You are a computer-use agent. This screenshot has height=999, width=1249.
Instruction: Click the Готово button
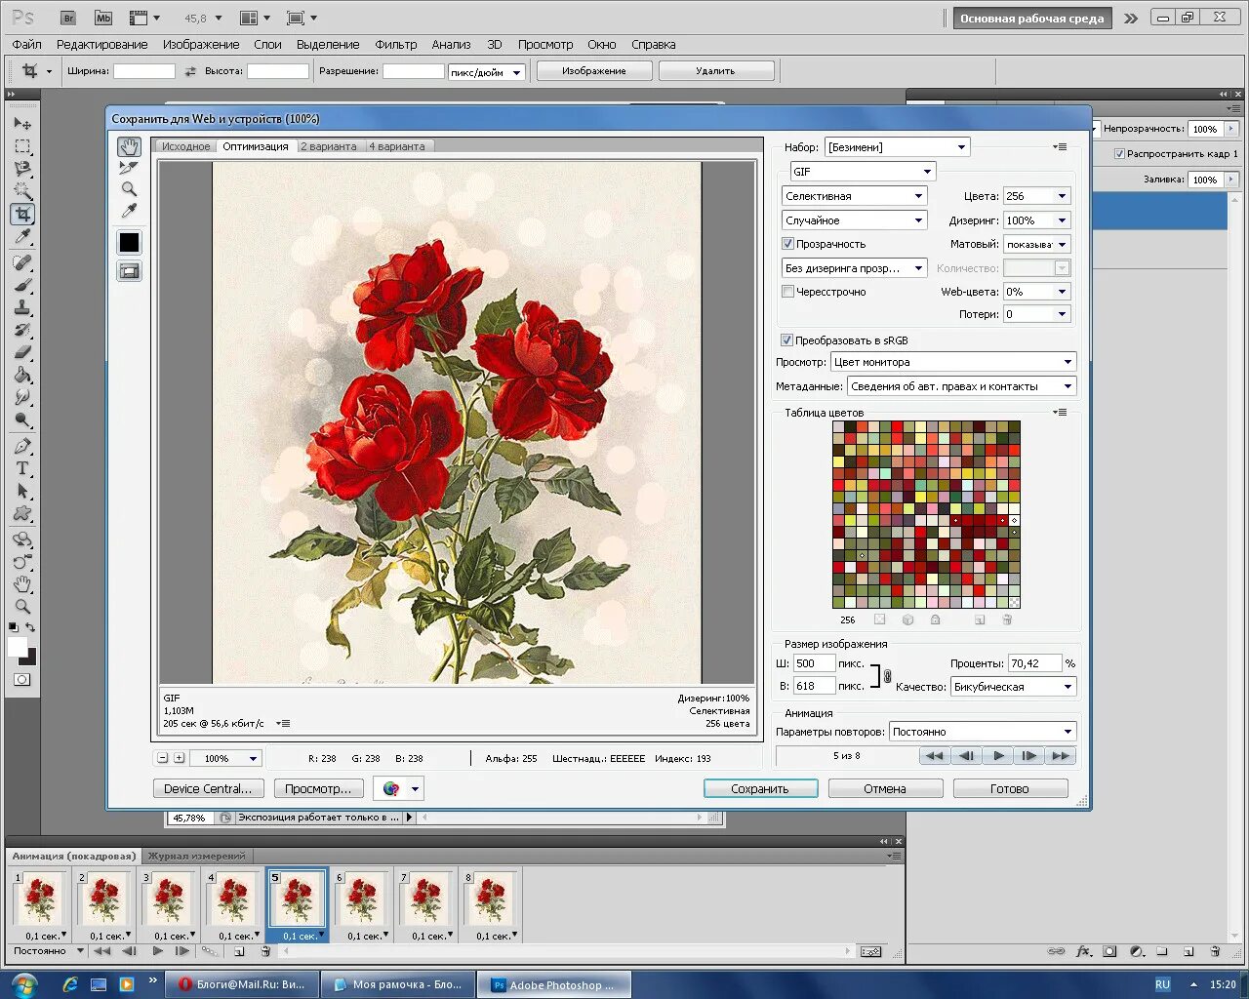(x=1010, y=788)
